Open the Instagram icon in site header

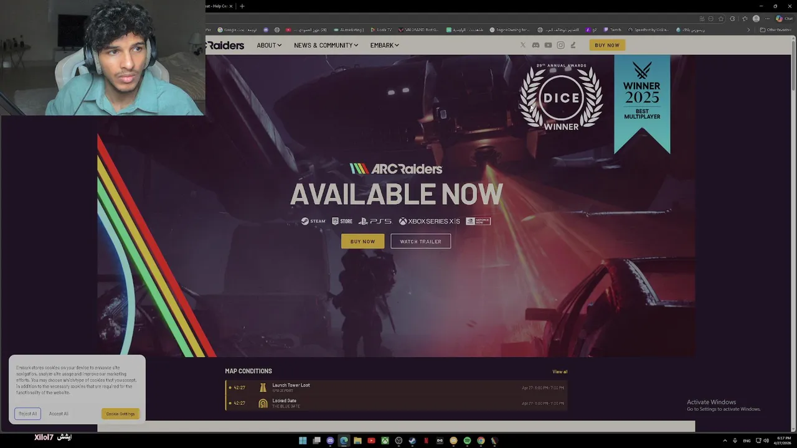[560, 45]
